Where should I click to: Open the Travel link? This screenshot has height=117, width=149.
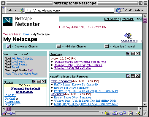point(15,67)
